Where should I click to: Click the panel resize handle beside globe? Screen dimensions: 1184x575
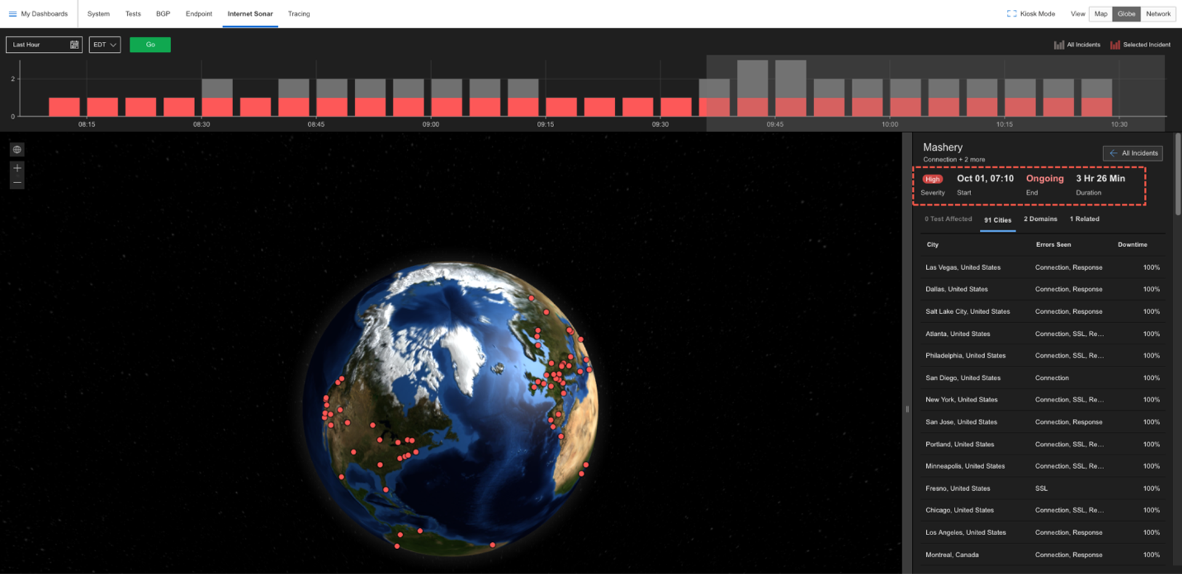point(907,409)
